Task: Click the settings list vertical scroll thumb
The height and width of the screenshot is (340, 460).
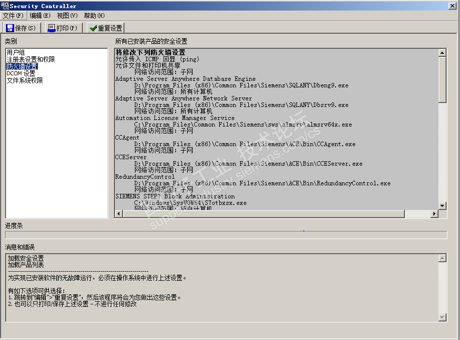Action: [442, 79]
